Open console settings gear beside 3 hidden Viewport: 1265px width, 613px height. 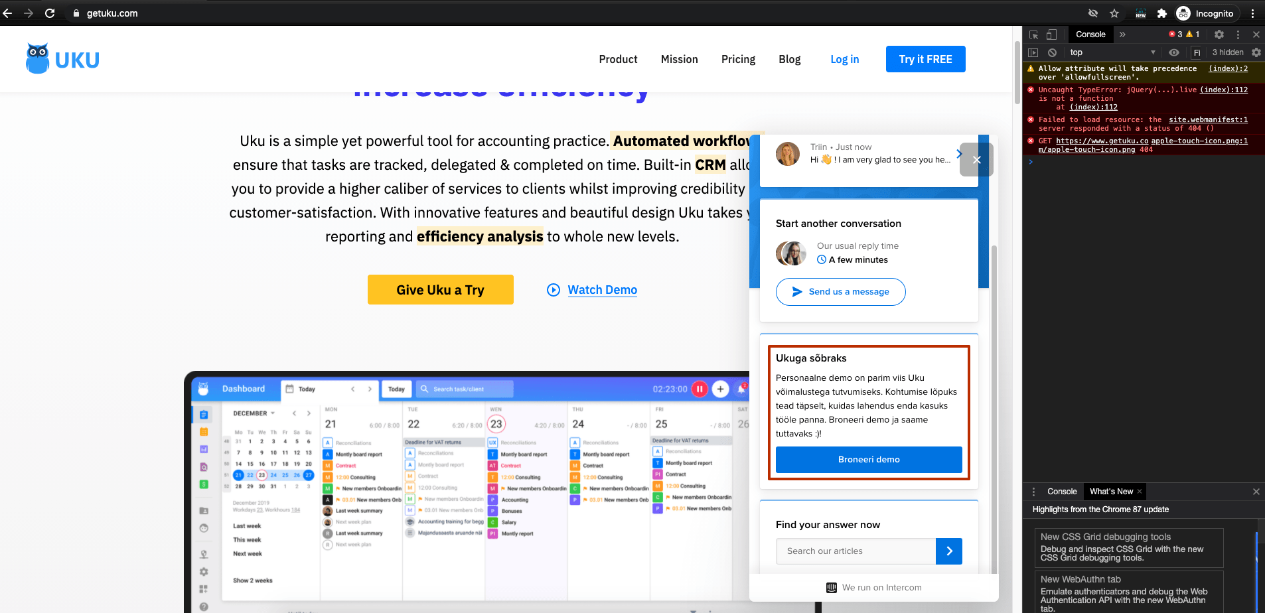1256,52
